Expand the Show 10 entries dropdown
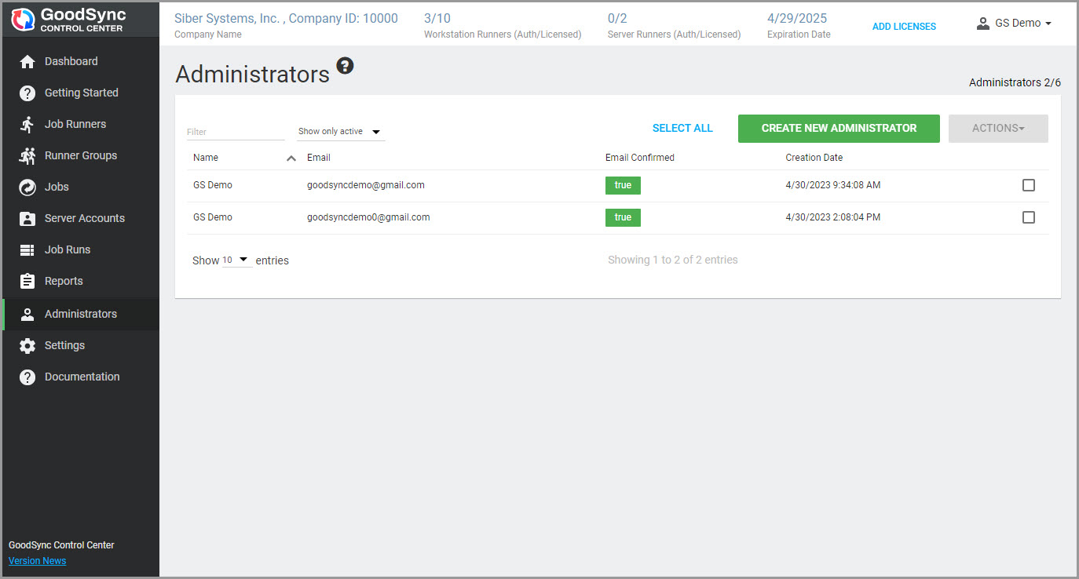 tap(236, 260)
